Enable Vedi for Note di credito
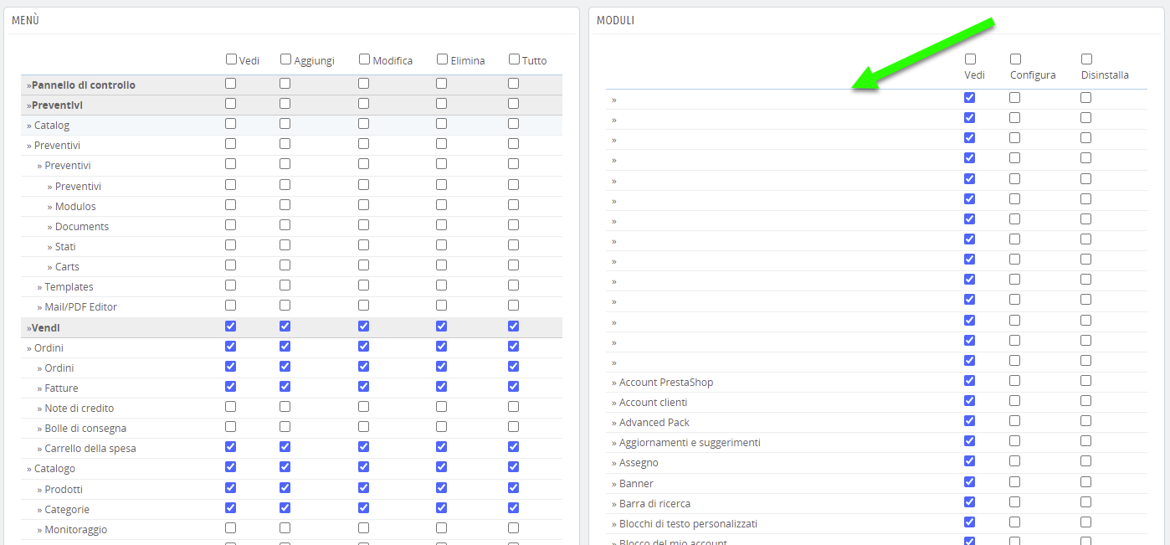1170x545 pixels. click(231, 407)
